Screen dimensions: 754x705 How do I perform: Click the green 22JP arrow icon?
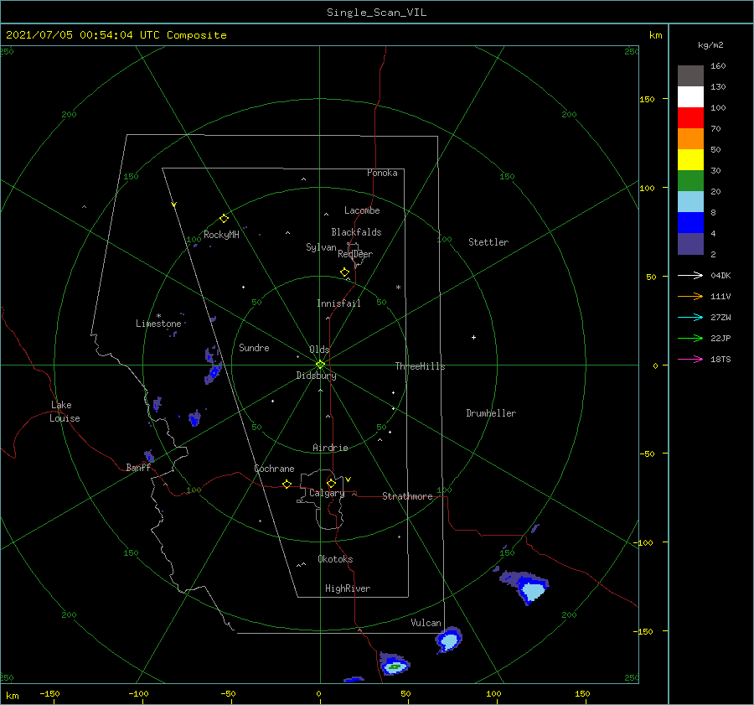point(690,339)
